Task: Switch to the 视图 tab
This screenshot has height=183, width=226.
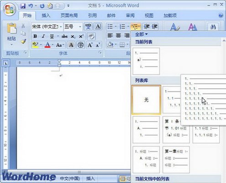Action: (149, 16)
